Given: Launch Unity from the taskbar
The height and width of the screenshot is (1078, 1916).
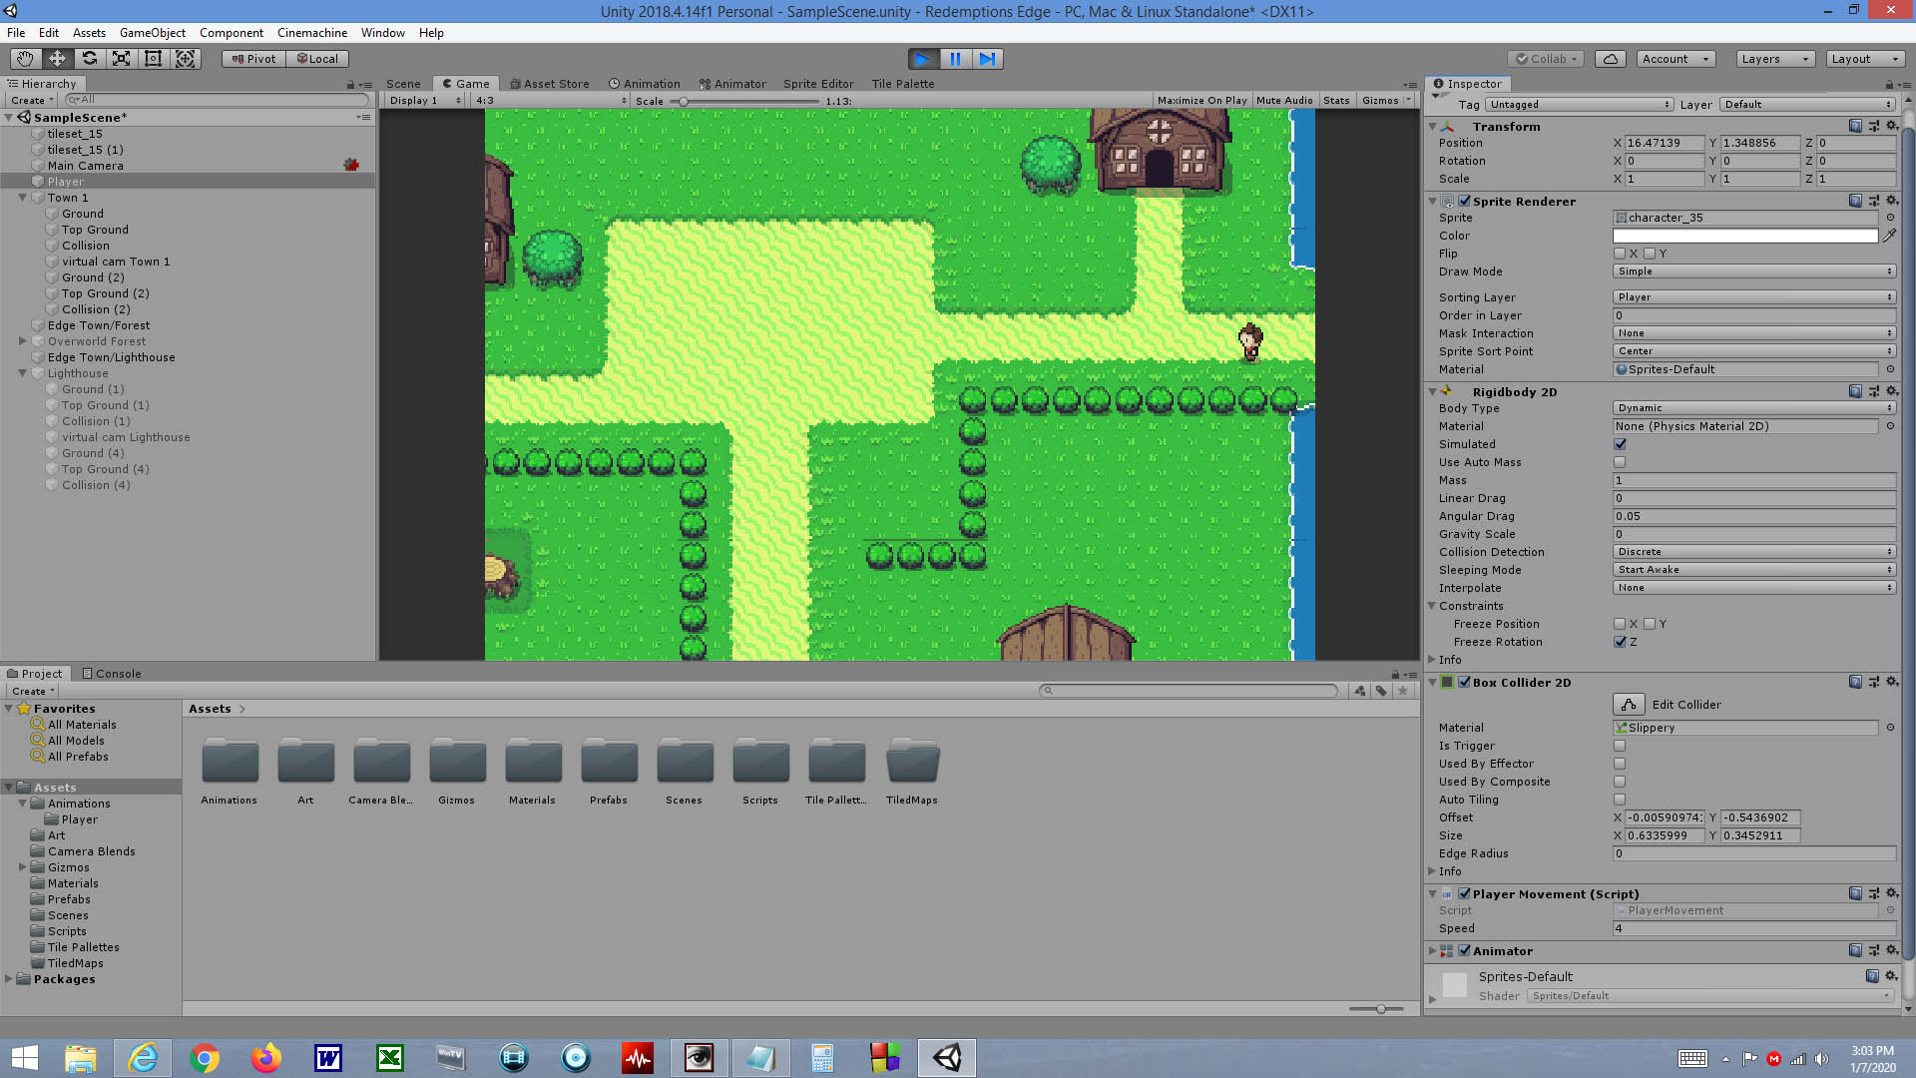Looking at the screenshot, I should pos(946,1057).
